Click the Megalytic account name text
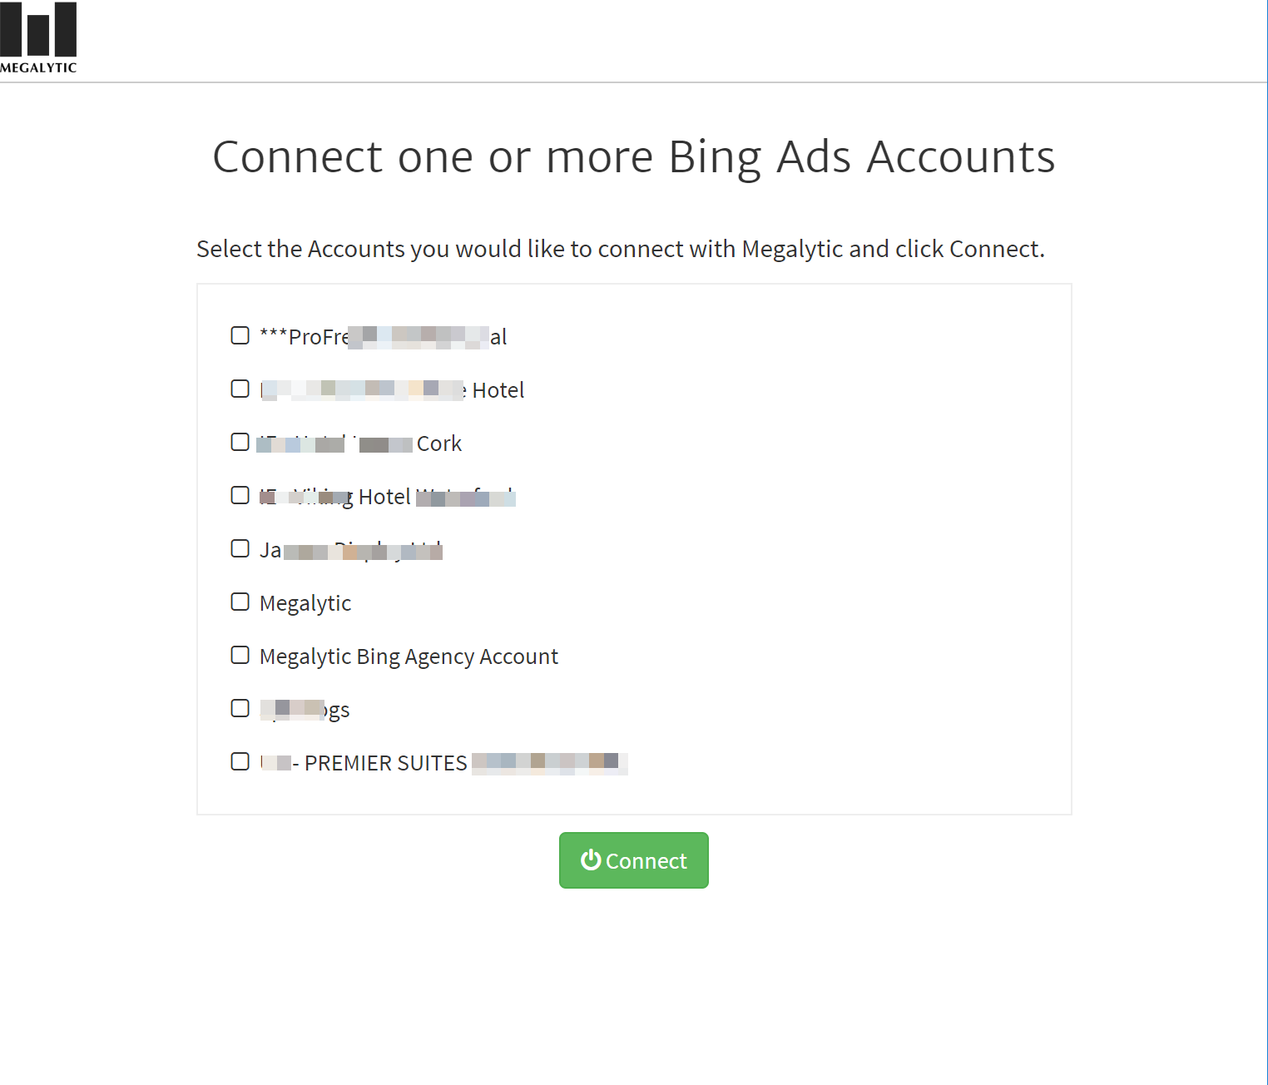Viewport: 1268px width, 1085px height. [x=305, y=603]
